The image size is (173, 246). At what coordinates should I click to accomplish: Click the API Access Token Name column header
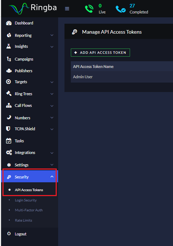coord(93,67)
